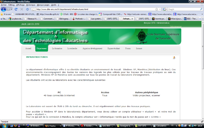
Task: Open the moodle.epfl.ch bookmark
Action: 48,14
